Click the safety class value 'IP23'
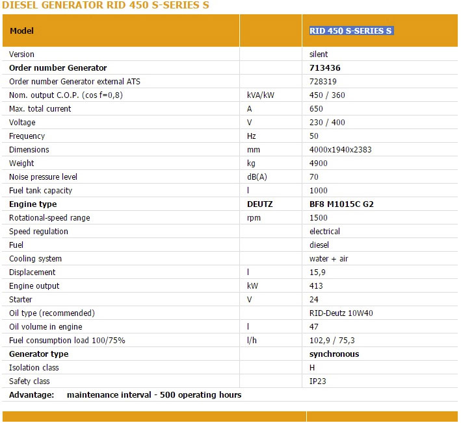Image resolution: width=461 pixels, height=423 pixels. point(317,381)
